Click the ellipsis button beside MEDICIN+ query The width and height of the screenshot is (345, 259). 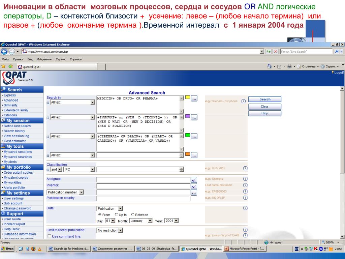pyautogui.click(x=194, y=98)
